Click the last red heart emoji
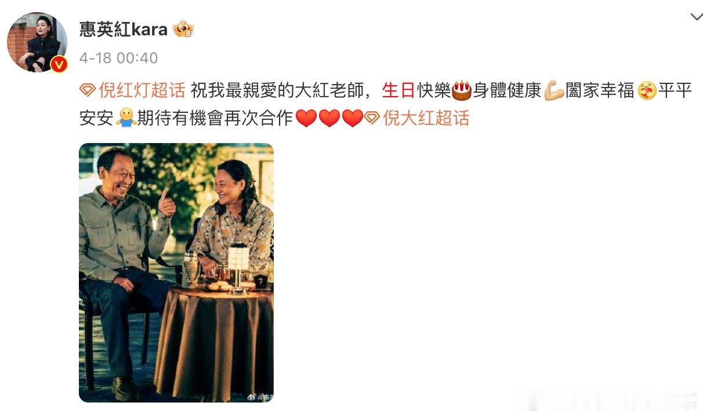 click(x=352, y=119)
